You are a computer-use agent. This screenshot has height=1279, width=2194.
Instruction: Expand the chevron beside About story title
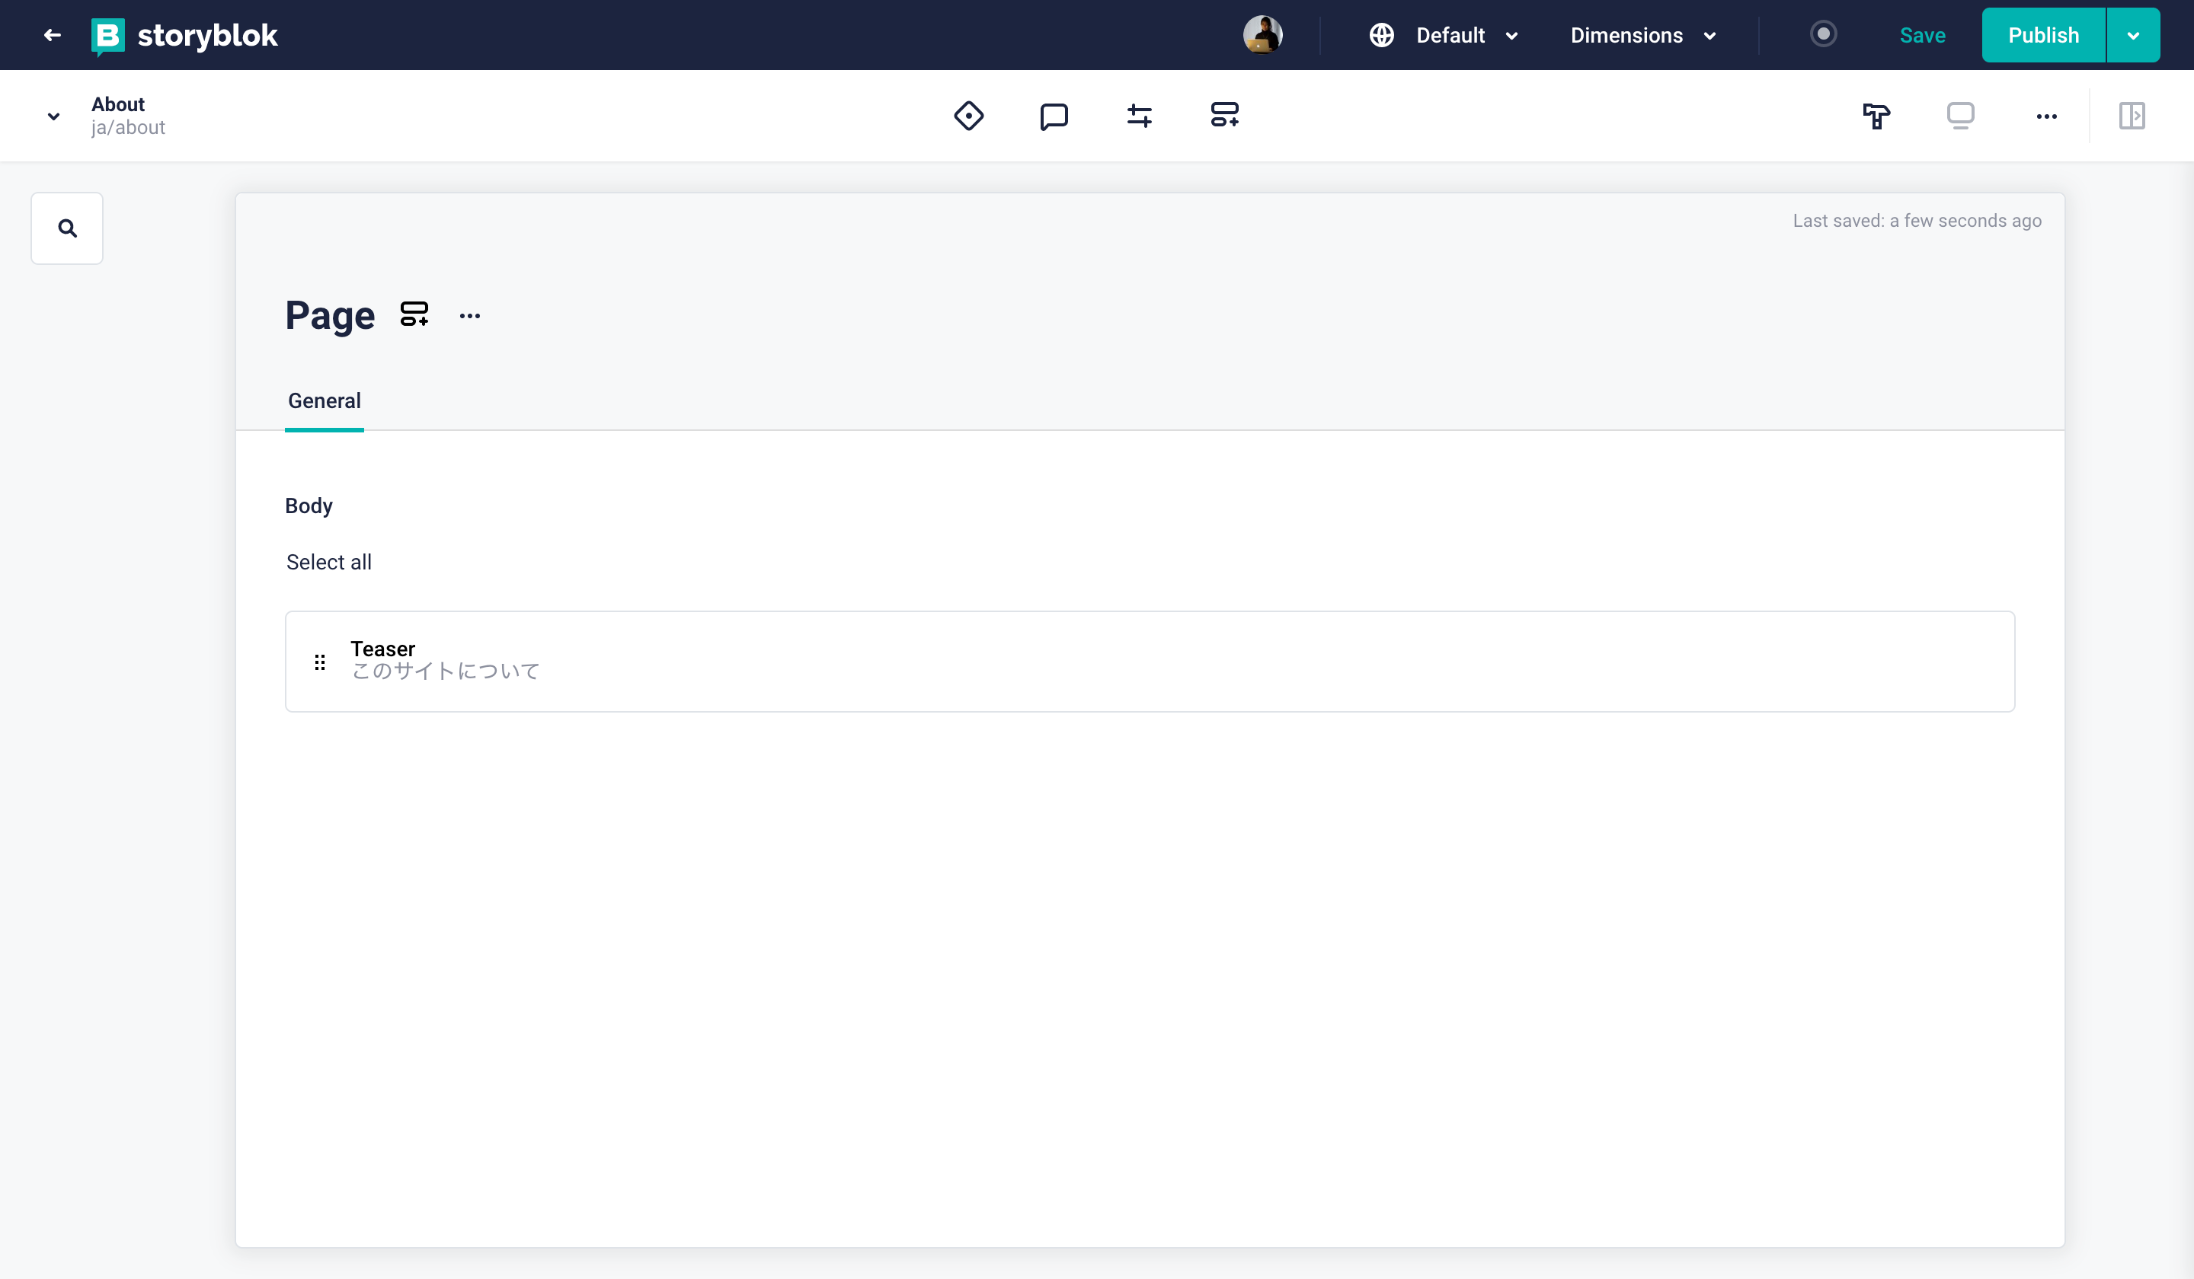pos(53,116)
